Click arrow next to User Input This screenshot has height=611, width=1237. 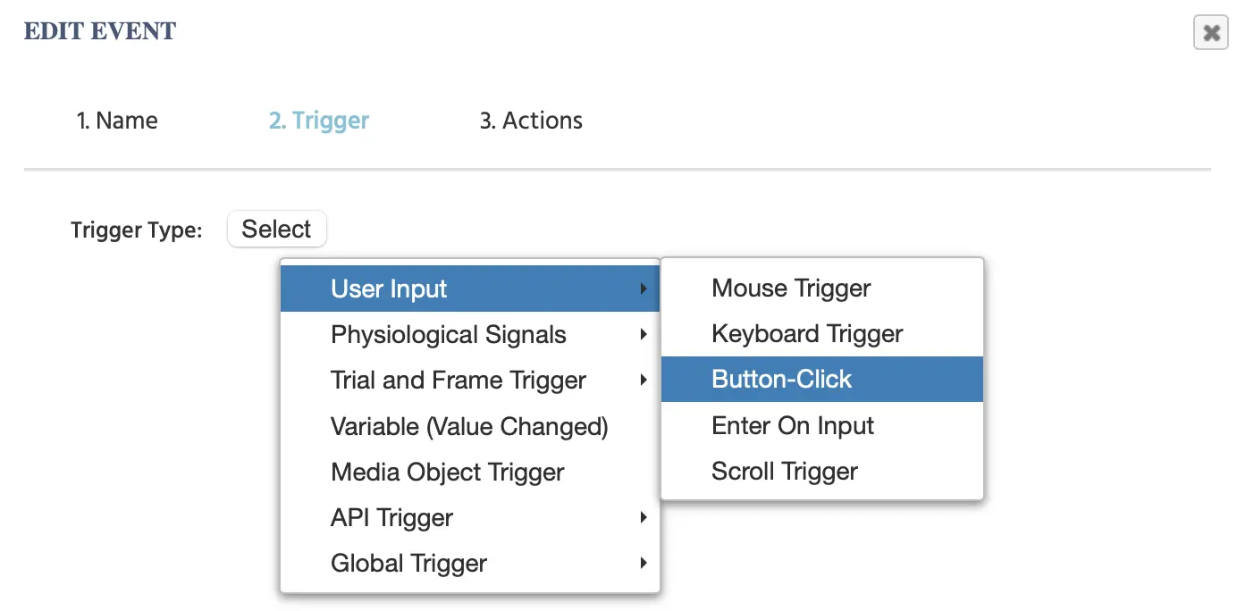tap(643, 289)
